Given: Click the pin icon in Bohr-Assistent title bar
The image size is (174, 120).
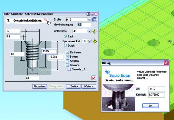Looking at the screenshot, I should tap(88, 14).
